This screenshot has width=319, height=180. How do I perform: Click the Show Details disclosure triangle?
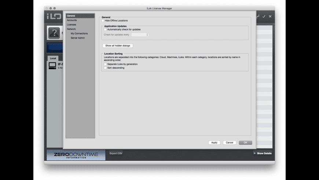click(254, 153)
